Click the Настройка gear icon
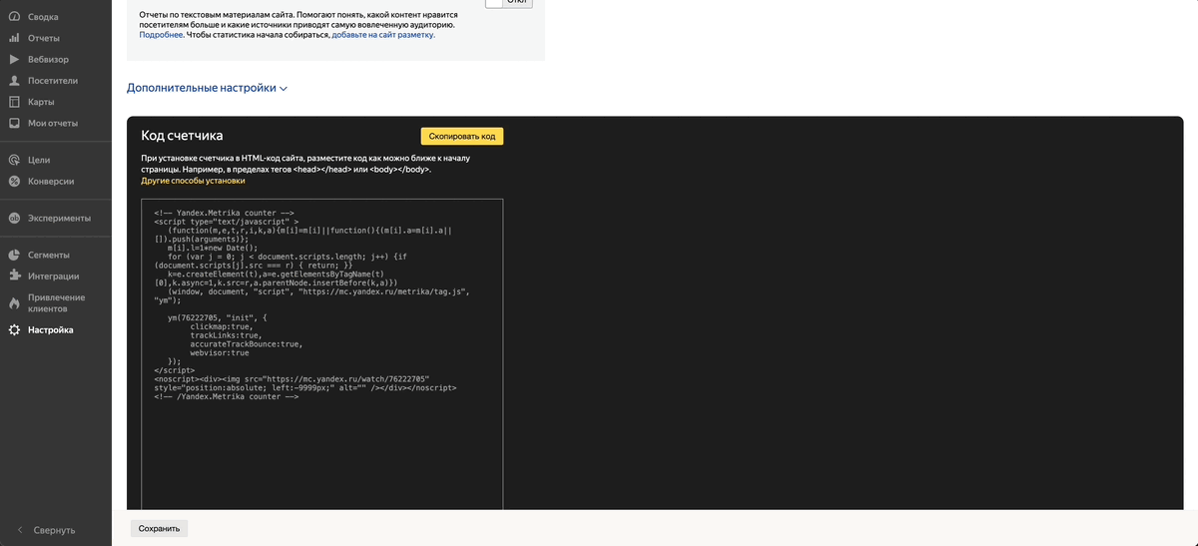1198x546 pixels. point(15,329)
